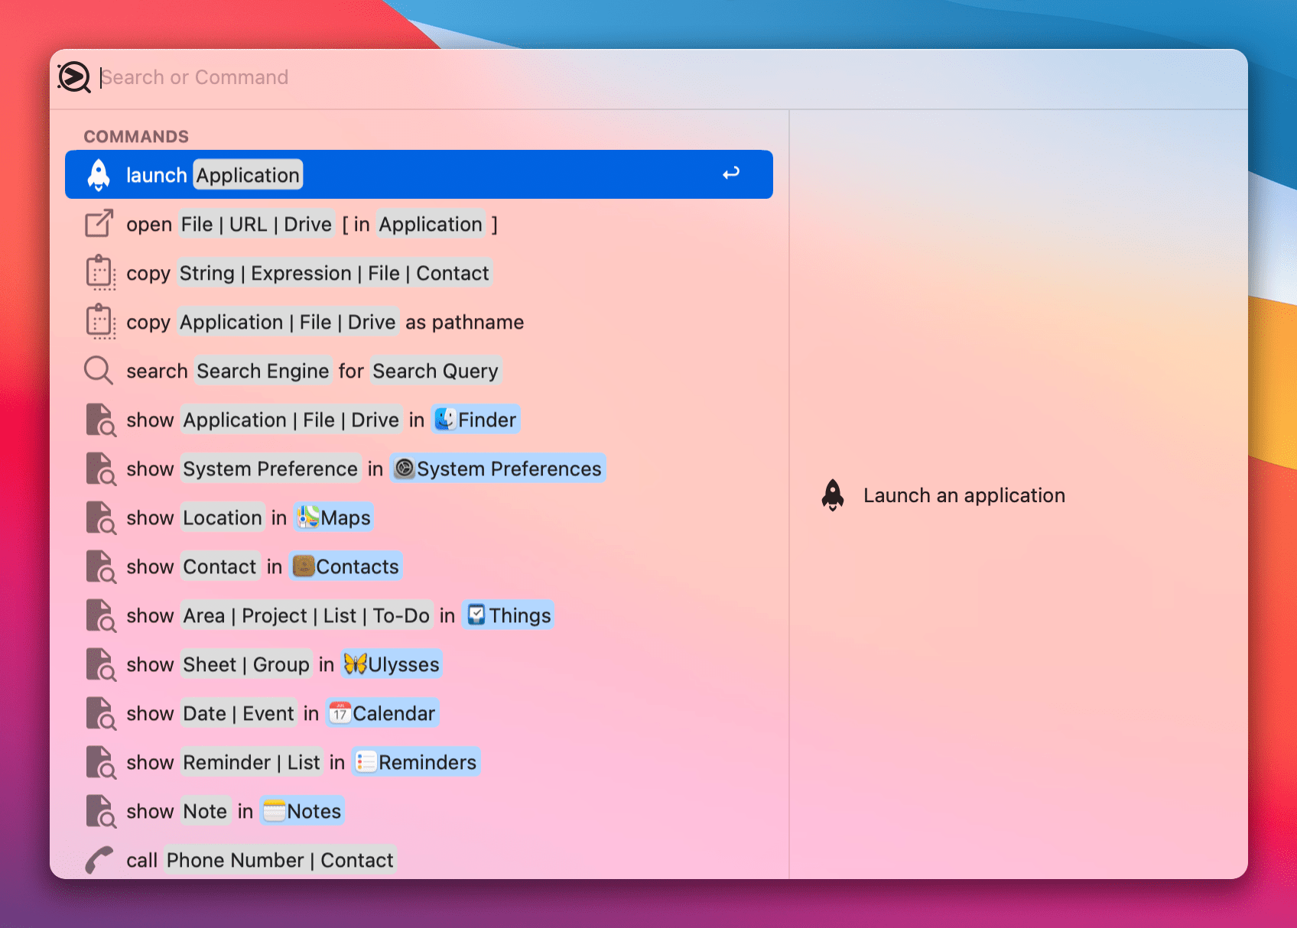Click the Contacts app icon

(x=304, y=566)
